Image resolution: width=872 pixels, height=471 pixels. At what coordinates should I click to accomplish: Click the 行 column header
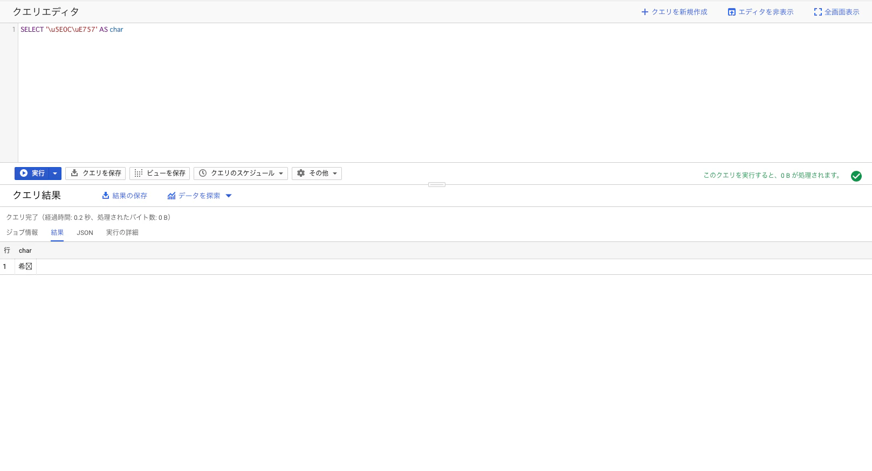tap(7, 251)
